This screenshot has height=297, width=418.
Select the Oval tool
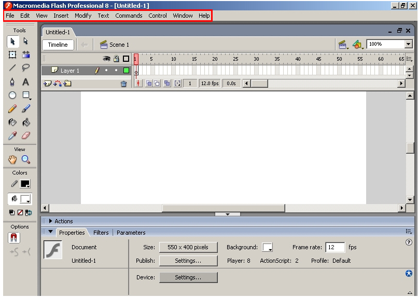point(12,95)
